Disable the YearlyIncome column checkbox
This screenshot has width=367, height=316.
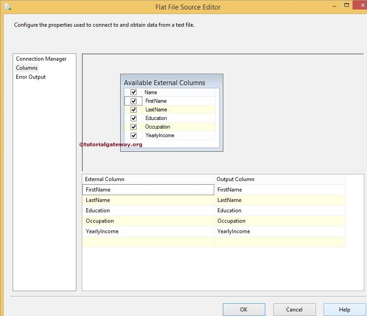(133, 135)
